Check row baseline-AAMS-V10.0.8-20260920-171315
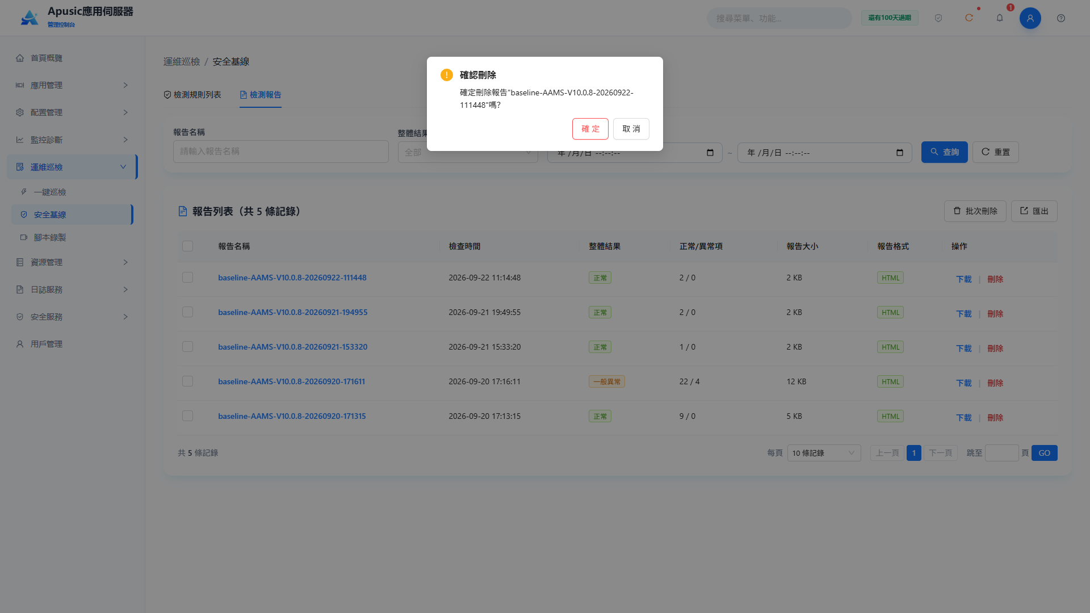This screenshot has height=613, width=1090. [x=187, y=415]
